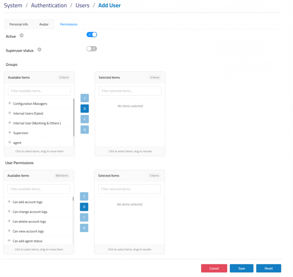Click the User Permissions available list scrollbar
The image size is (293, 277).
pos(73,199)
